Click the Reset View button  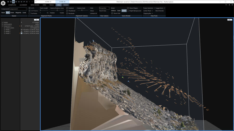pos(103,11)
